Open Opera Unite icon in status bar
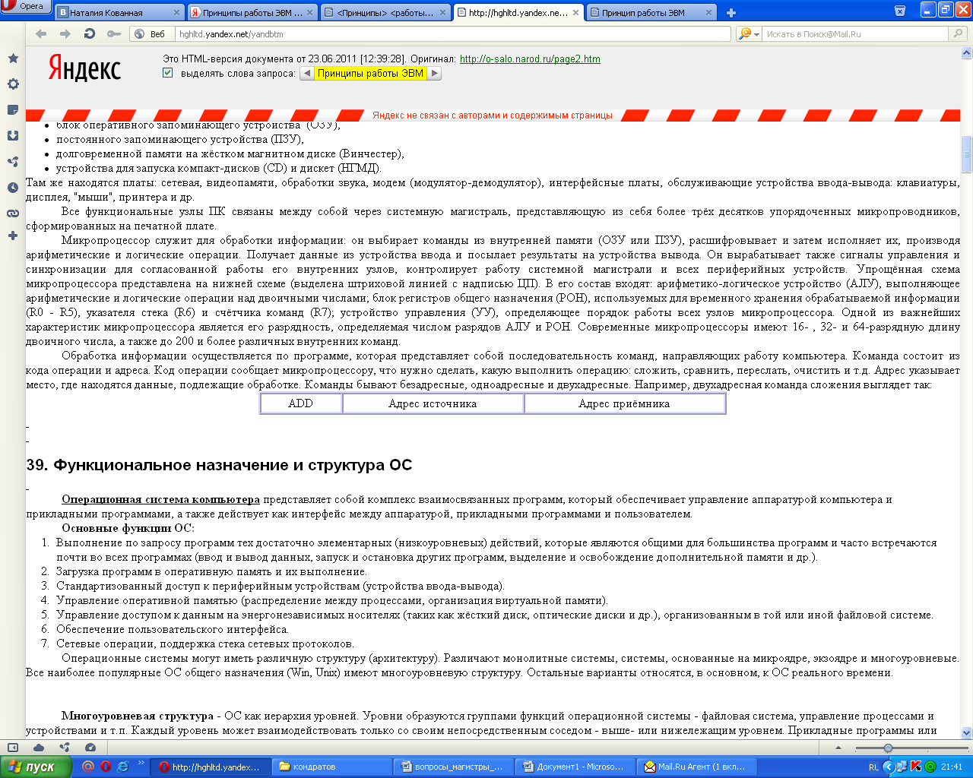Screen dimensions: 973x778 click(x=65, y=748)
